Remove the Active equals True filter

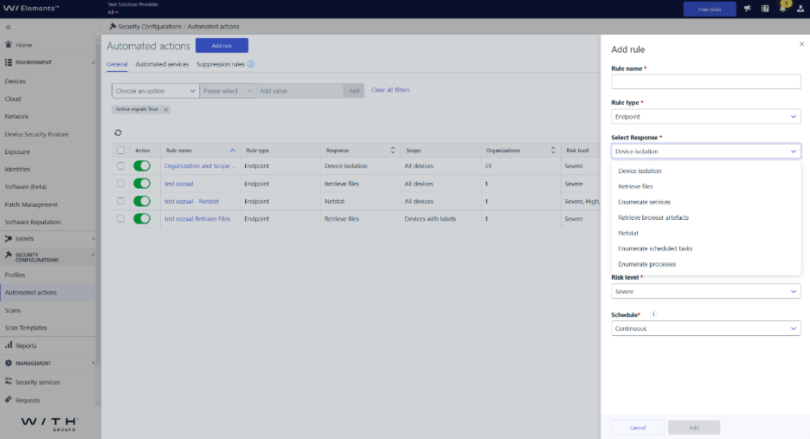166,110
